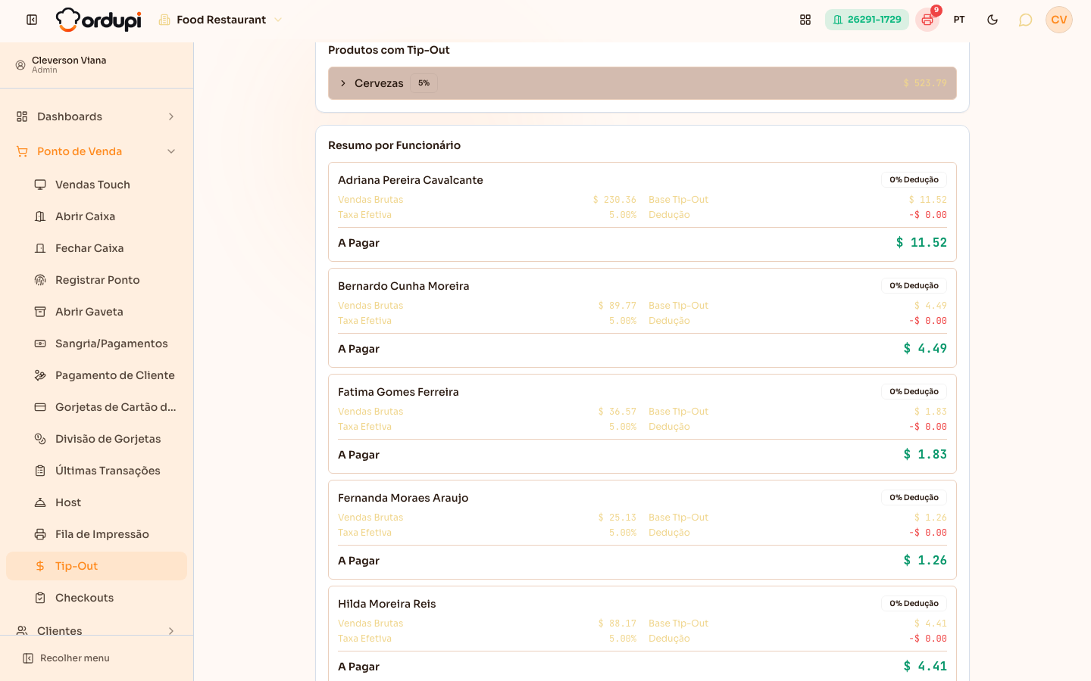Screen dimensions: 1091x681
Task: Open the Food Restaurant selector dropdown
Action: (220, 20)
